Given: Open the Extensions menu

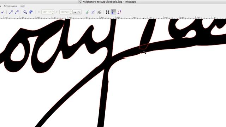Looking at the screenshot, I should pos(10,6).
